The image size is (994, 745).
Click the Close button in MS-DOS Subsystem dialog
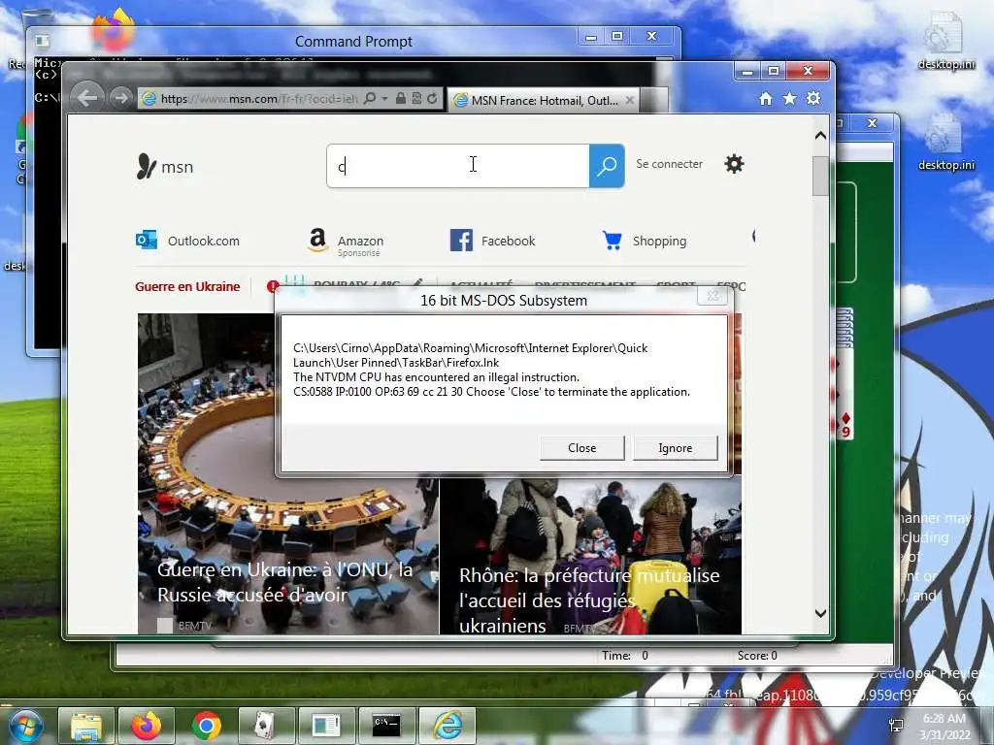[582, 448]
